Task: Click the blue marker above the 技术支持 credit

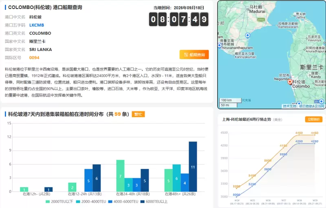Action: click(299, 103)
